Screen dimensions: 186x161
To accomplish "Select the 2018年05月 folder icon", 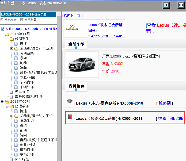I will coord(7,102).
